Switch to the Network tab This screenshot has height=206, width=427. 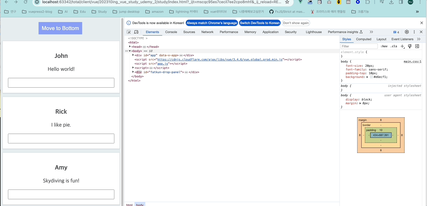point(207,32)
